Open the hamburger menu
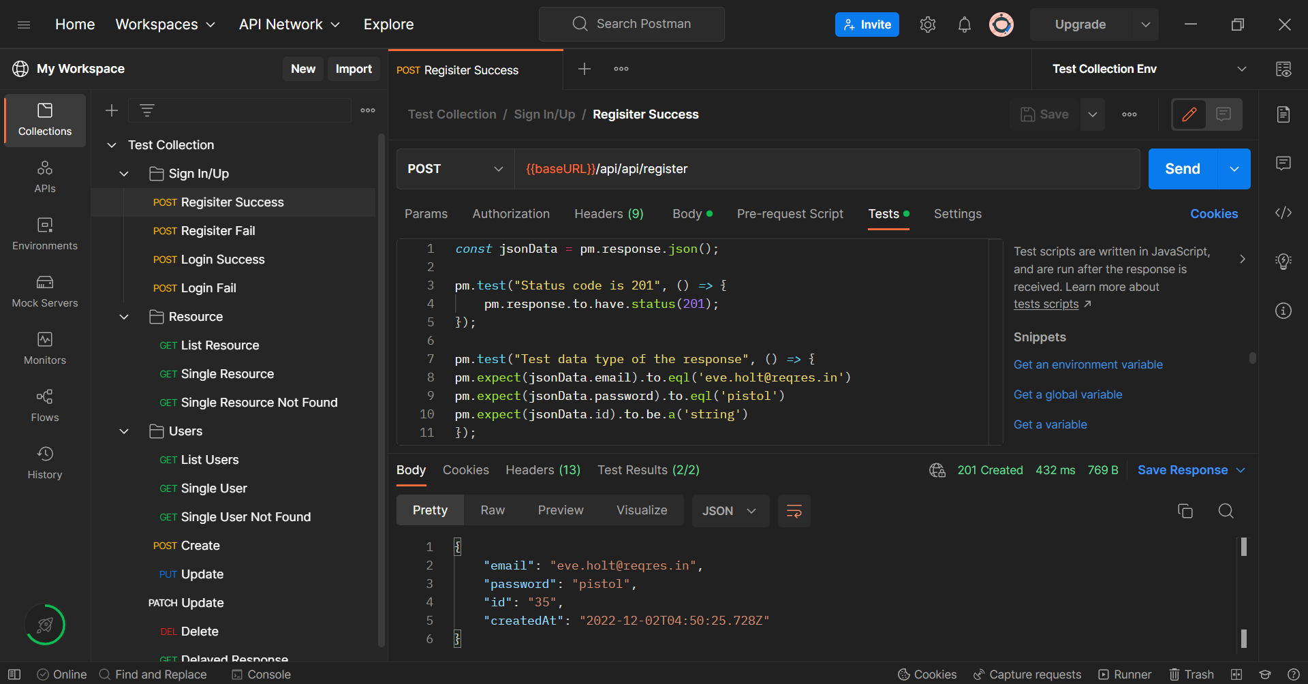This screenshot has width=1308, height=684. 24,25
